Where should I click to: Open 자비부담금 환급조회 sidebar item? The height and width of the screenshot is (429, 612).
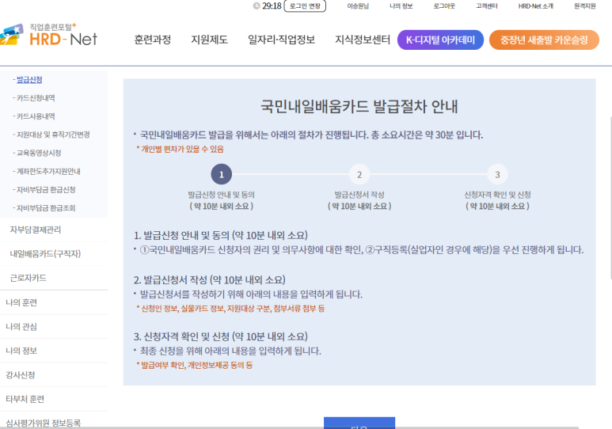[x=44, y=208]
